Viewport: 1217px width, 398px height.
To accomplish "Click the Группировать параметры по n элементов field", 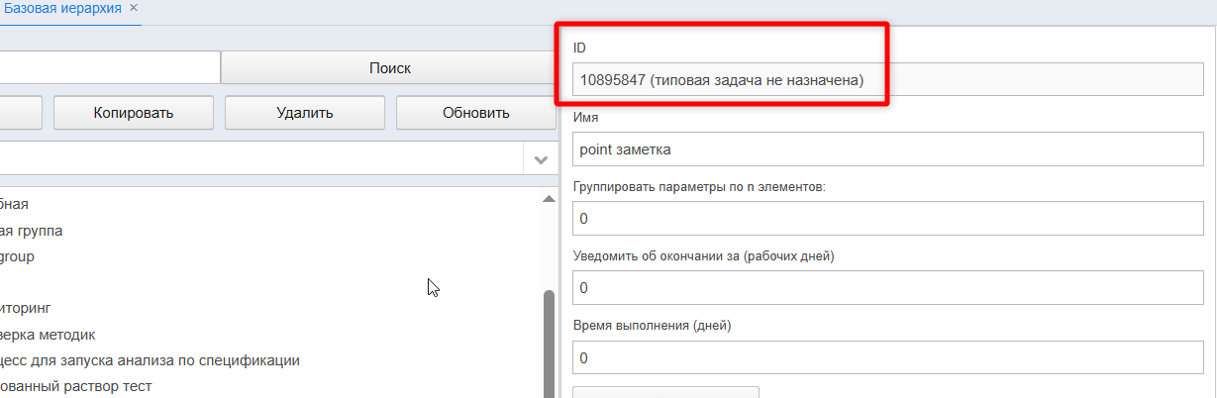I will pyautogui.click(x=888, y=218).
